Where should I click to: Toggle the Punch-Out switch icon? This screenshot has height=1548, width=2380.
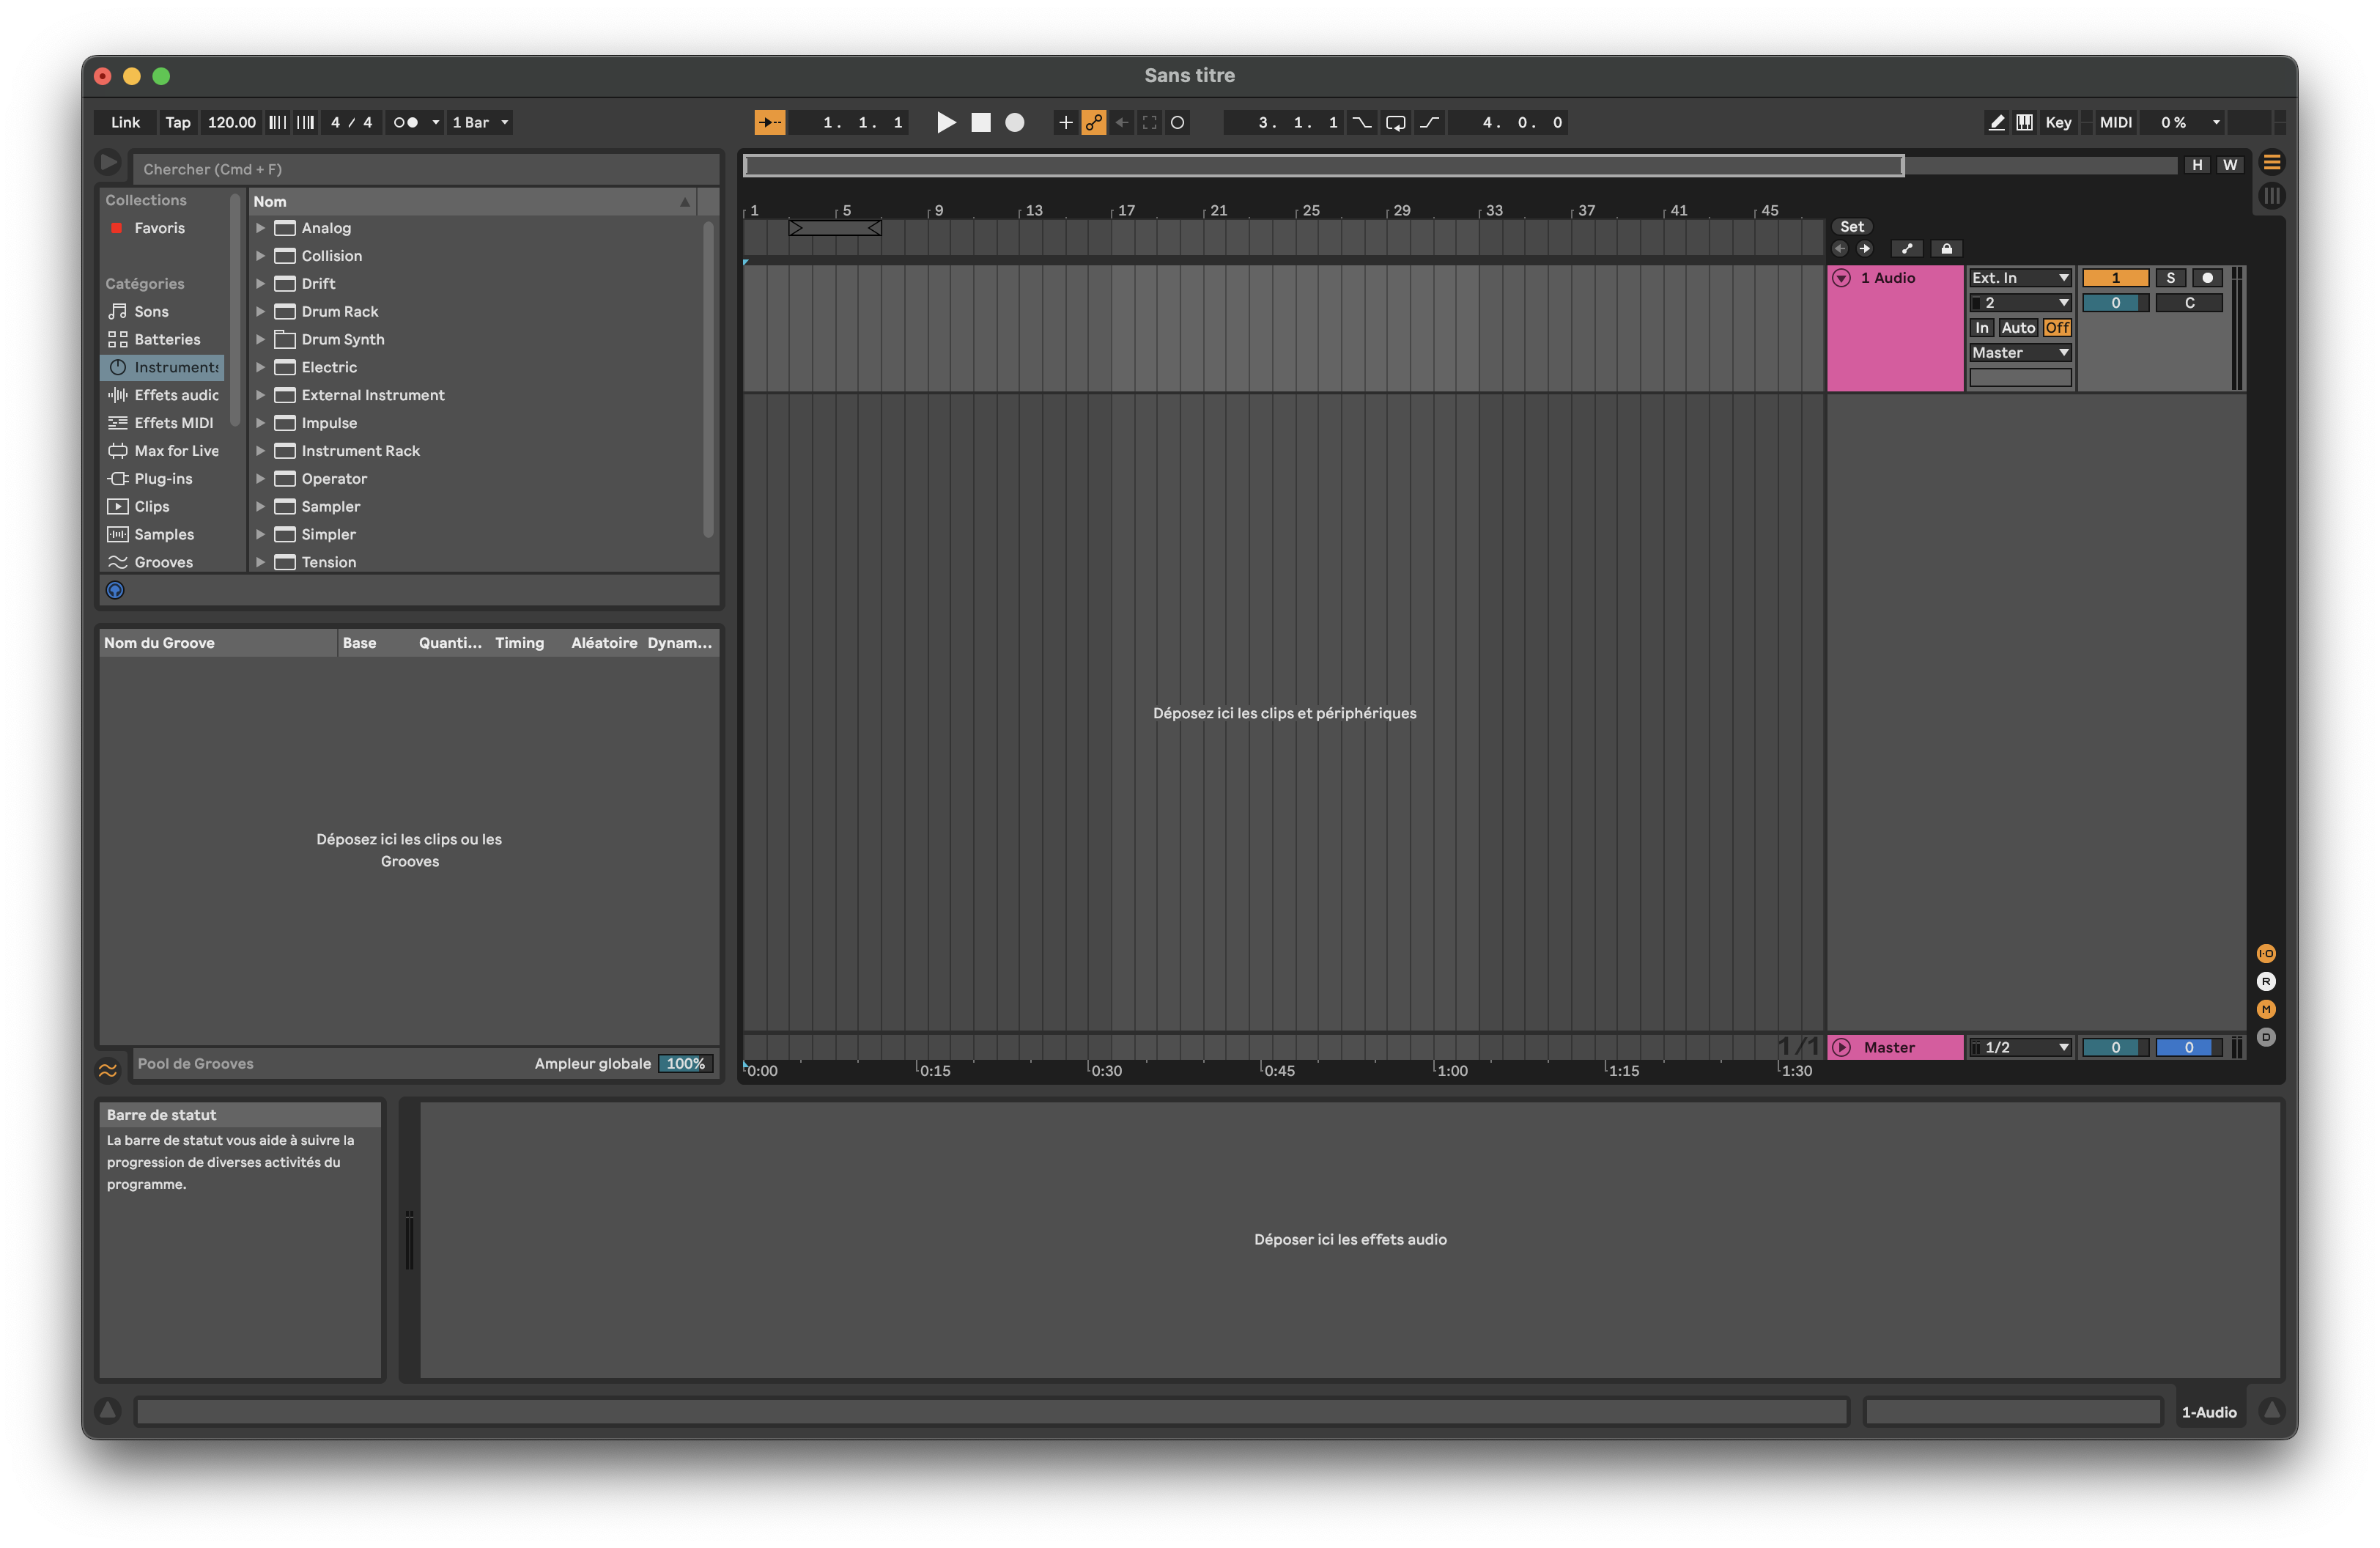coord(1429,122)
